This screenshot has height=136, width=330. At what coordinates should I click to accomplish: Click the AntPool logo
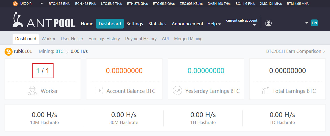pos(44,21)
